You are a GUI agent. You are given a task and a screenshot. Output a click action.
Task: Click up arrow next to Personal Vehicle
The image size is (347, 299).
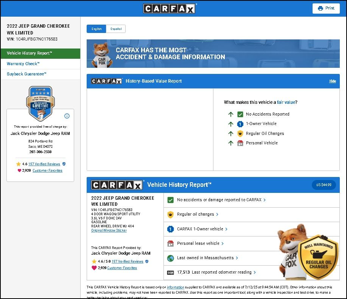(x=231, y=143)
